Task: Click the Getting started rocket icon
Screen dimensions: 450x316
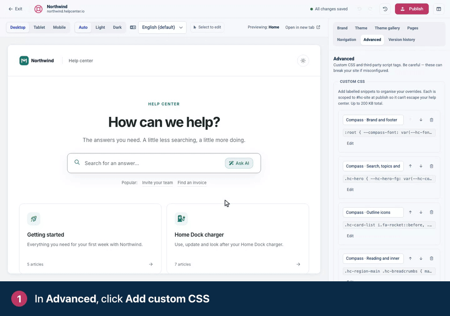Action: click(x=34, y=218)
